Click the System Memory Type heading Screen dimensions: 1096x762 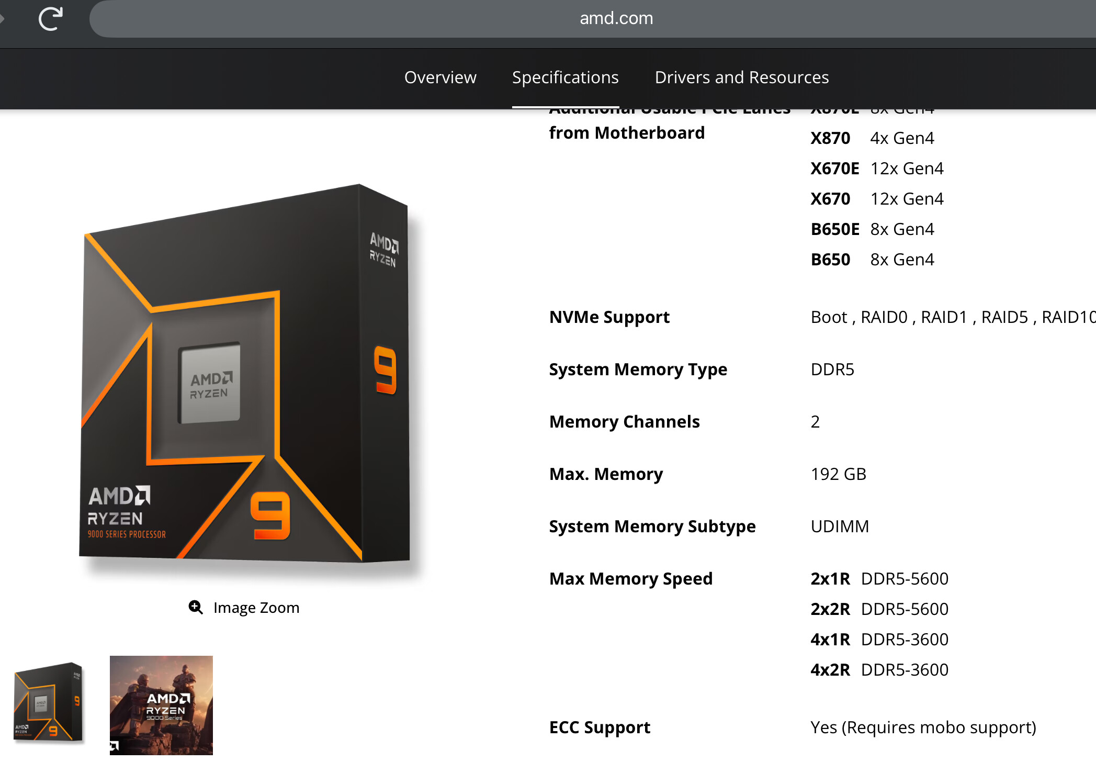click(x=638, y=369)
